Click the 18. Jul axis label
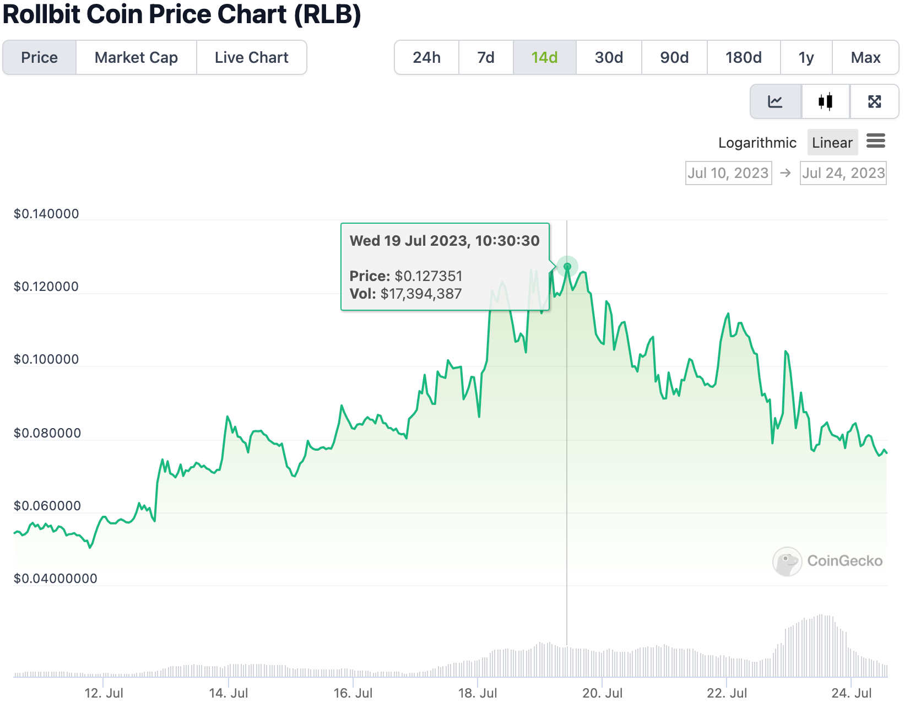Image resolution: width=910 pixels, height=713 pixels. tap(478, 693)
